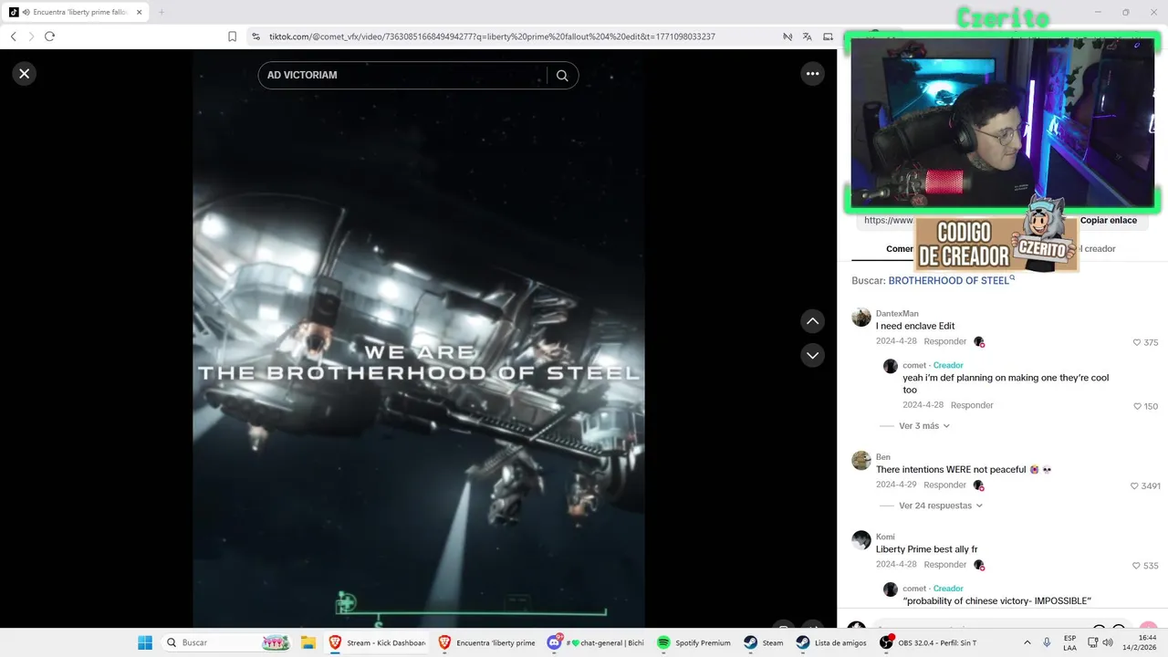Like DantexMan's comment with 375 likes
1168x657 pixels.
[x=1145, y=342]
